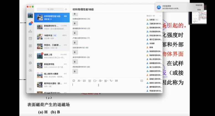Screen dimensions: 215x116
Task: Open the more options ellipsis above member list
Action: pyautogui.click(x=160, y=16)
